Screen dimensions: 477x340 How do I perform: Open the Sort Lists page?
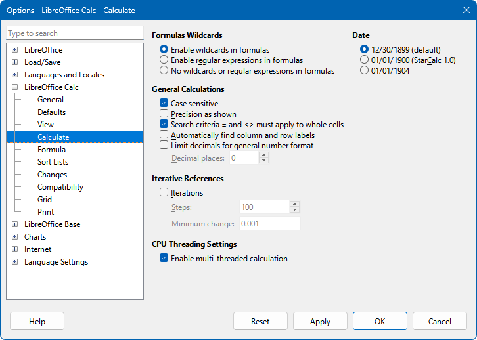pos(53,162)
